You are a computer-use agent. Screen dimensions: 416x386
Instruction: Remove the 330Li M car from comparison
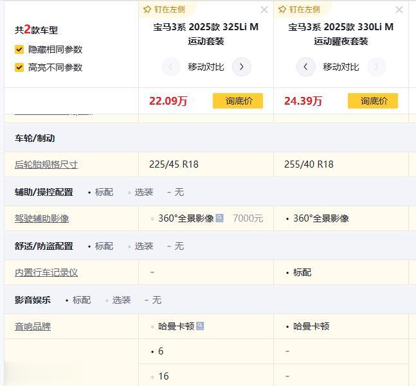[399, 10]
